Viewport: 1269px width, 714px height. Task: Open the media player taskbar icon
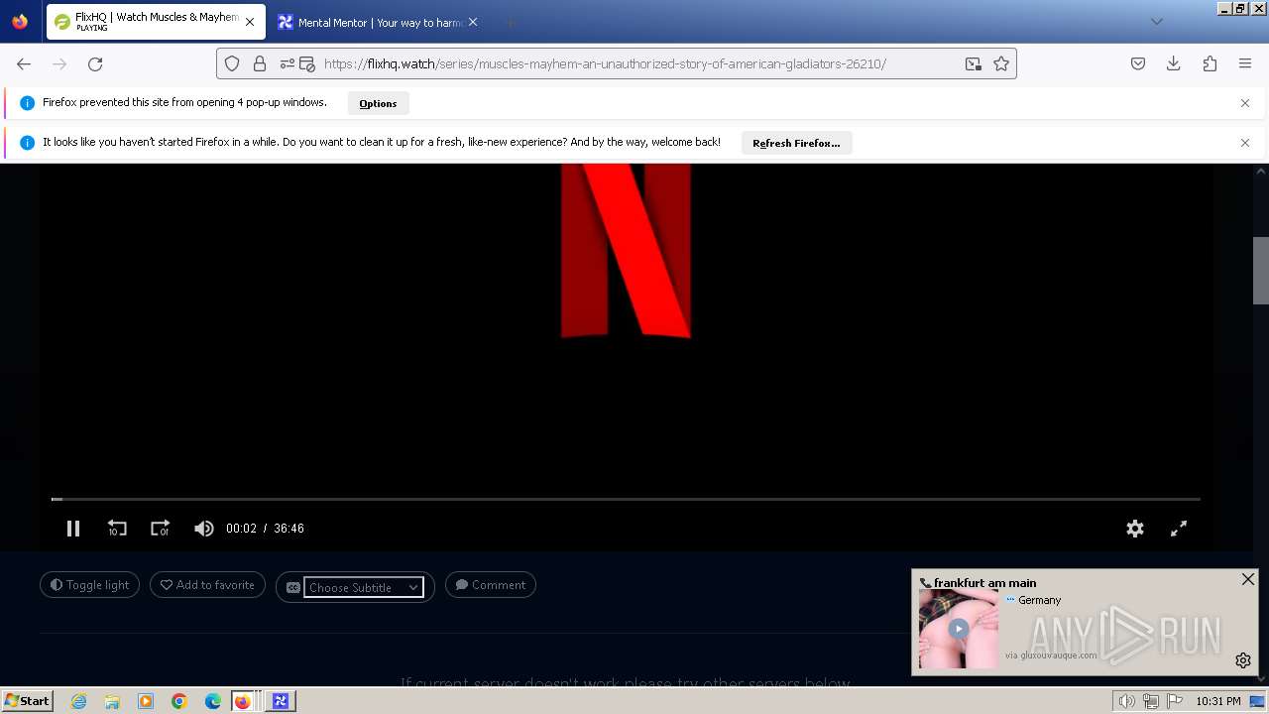146,701
